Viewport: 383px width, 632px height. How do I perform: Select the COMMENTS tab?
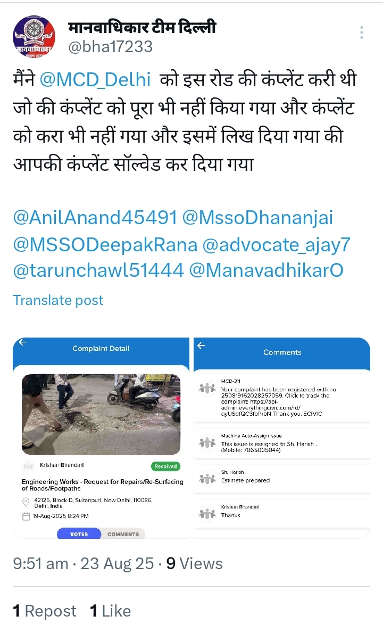tap(123, 533)
